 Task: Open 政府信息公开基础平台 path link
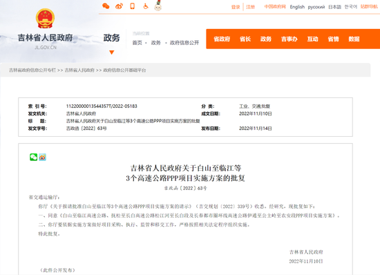124,70
